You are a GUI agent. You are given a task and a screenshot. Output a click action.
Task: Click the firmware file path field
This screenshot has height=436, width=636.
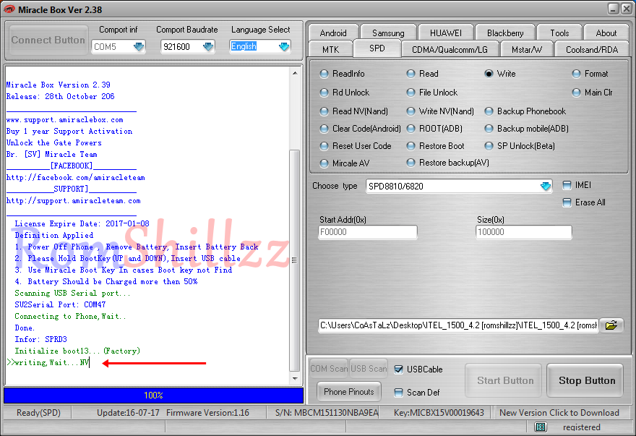click(x=458, y=325)
